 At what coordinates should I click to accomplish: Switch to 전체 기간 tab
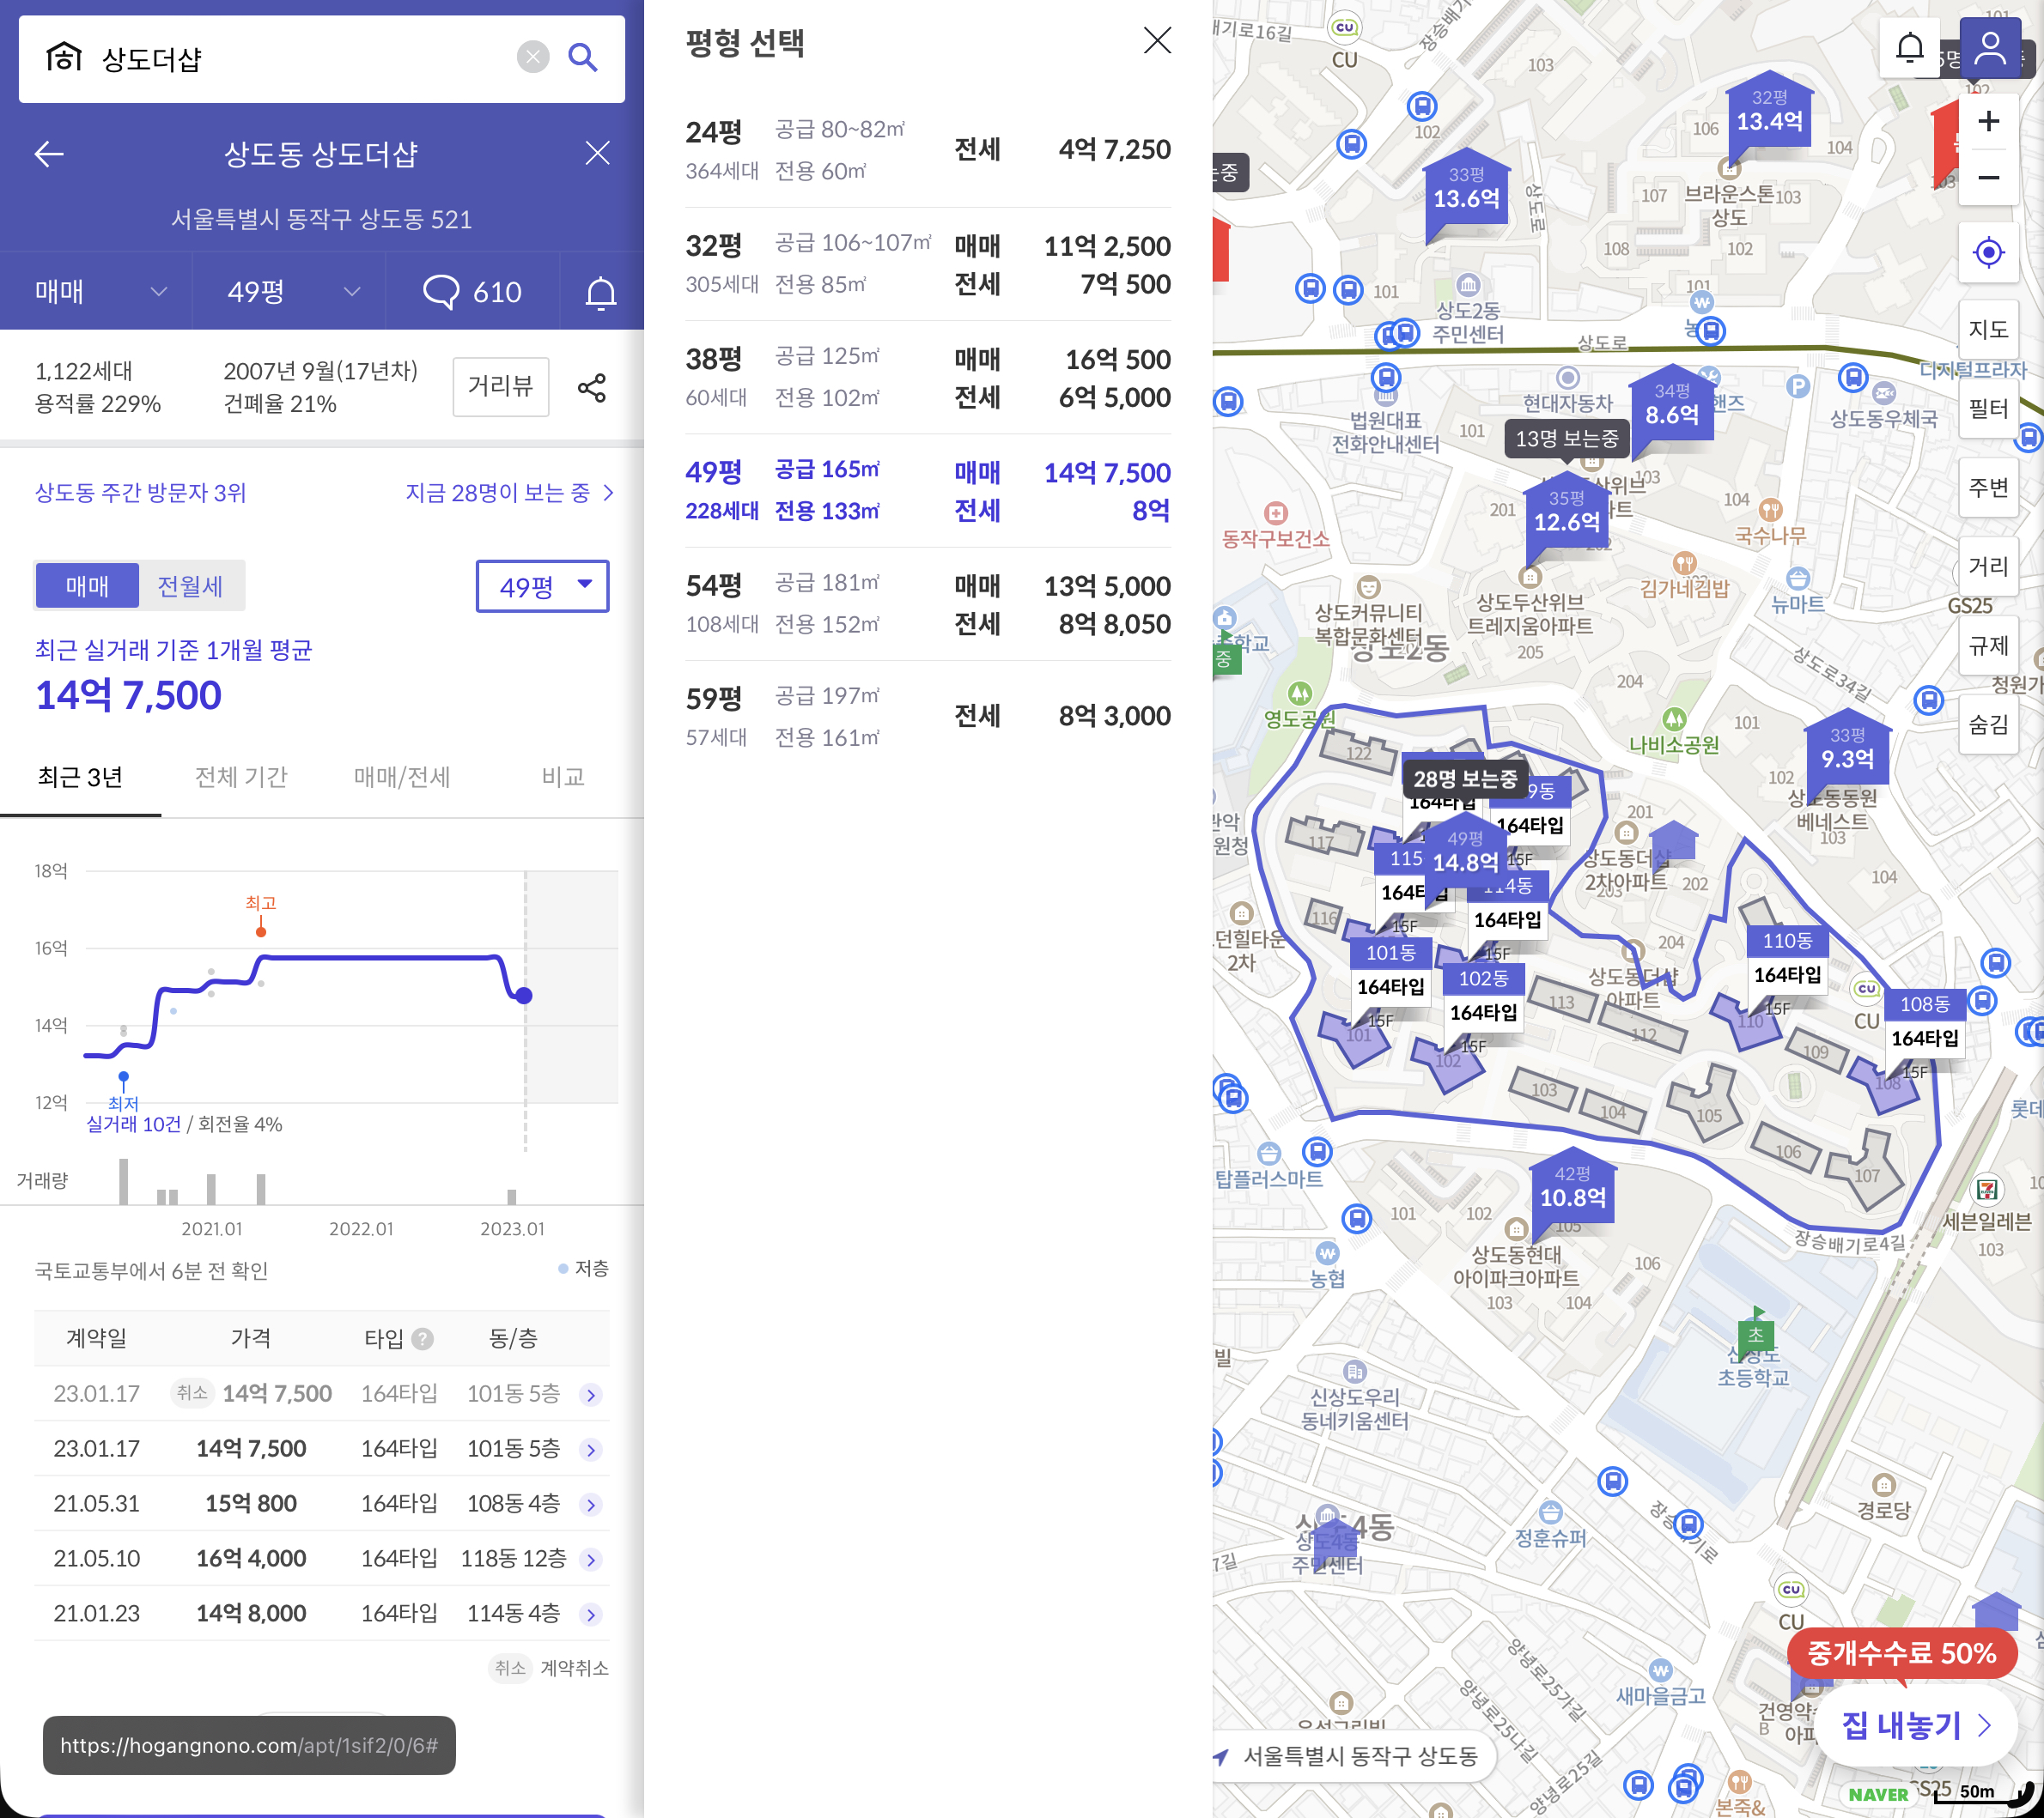[x=241, y=778]
